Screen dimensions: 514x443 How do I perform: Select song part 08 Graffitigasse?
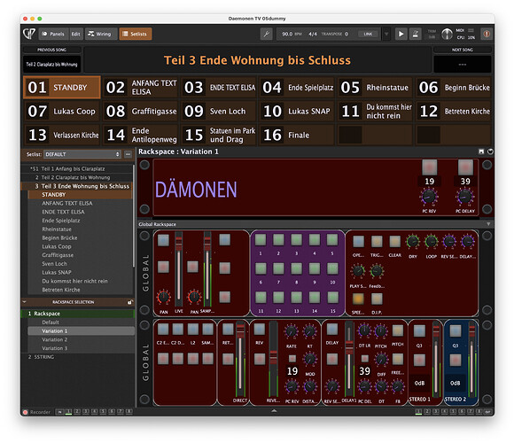[x=141, y=111]
